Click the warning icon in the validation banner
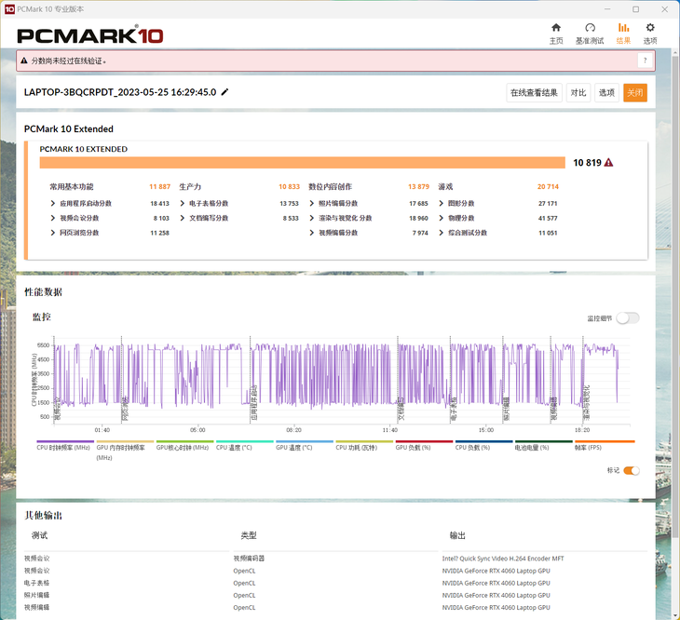 [24, 61]
